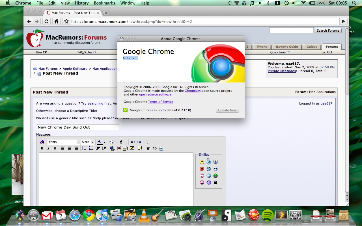Wrap selection in quote tags

click(x=140, y=148)
